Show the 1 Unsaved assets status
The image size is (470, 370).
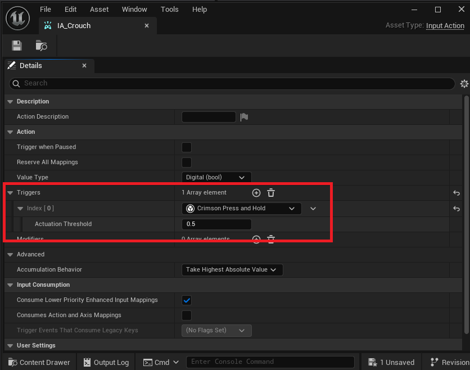pos(391,362)
